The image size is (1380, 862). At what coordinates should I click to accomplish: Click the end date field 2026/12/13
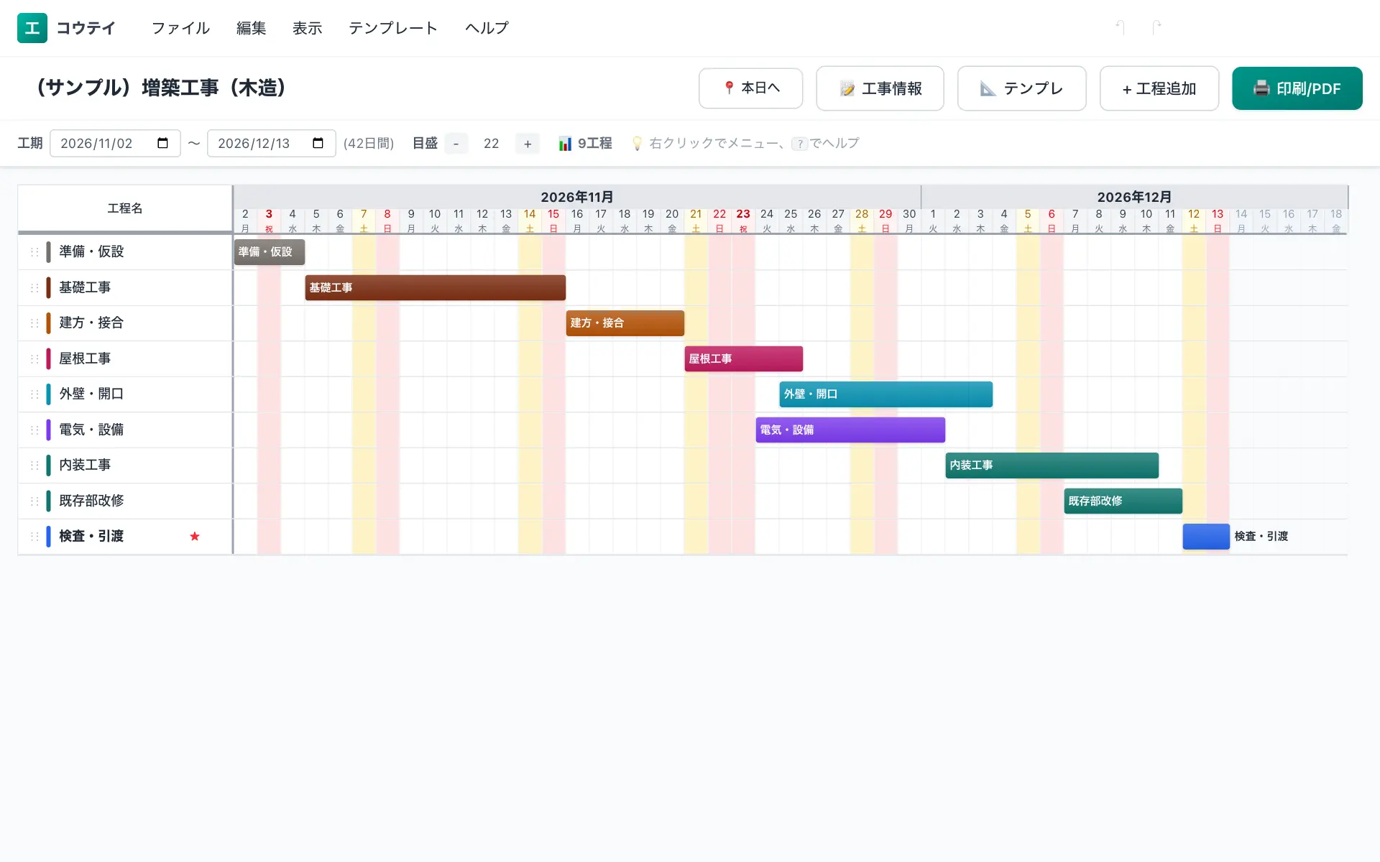tap(271, 143)
